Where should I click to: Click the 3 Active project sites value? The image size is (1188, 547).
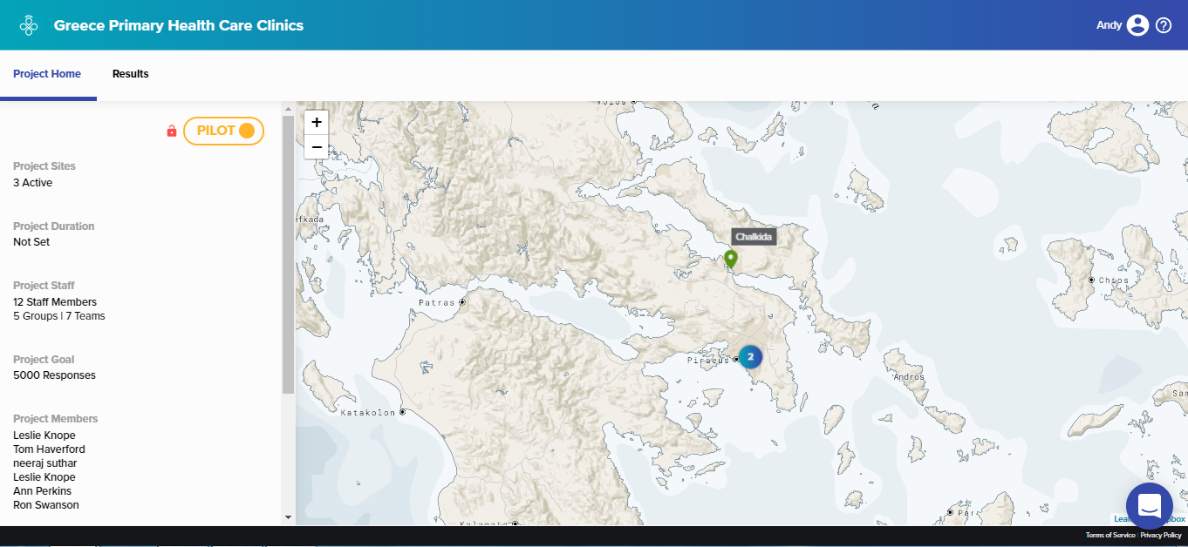pos(33,183)
